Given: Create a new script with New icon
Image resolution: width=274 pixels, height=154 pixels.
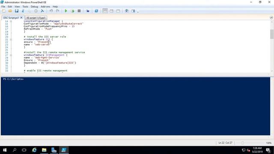Looking at the screenshot, I should [x=4, y=11].
